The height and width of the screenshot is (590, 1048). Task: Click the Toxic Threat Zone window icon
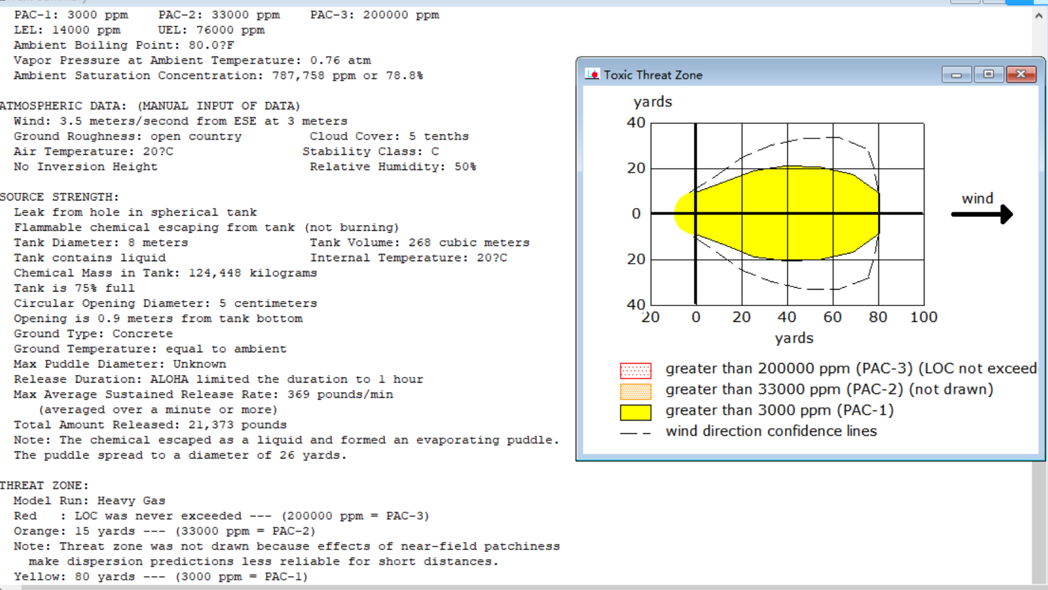(592, 75)
